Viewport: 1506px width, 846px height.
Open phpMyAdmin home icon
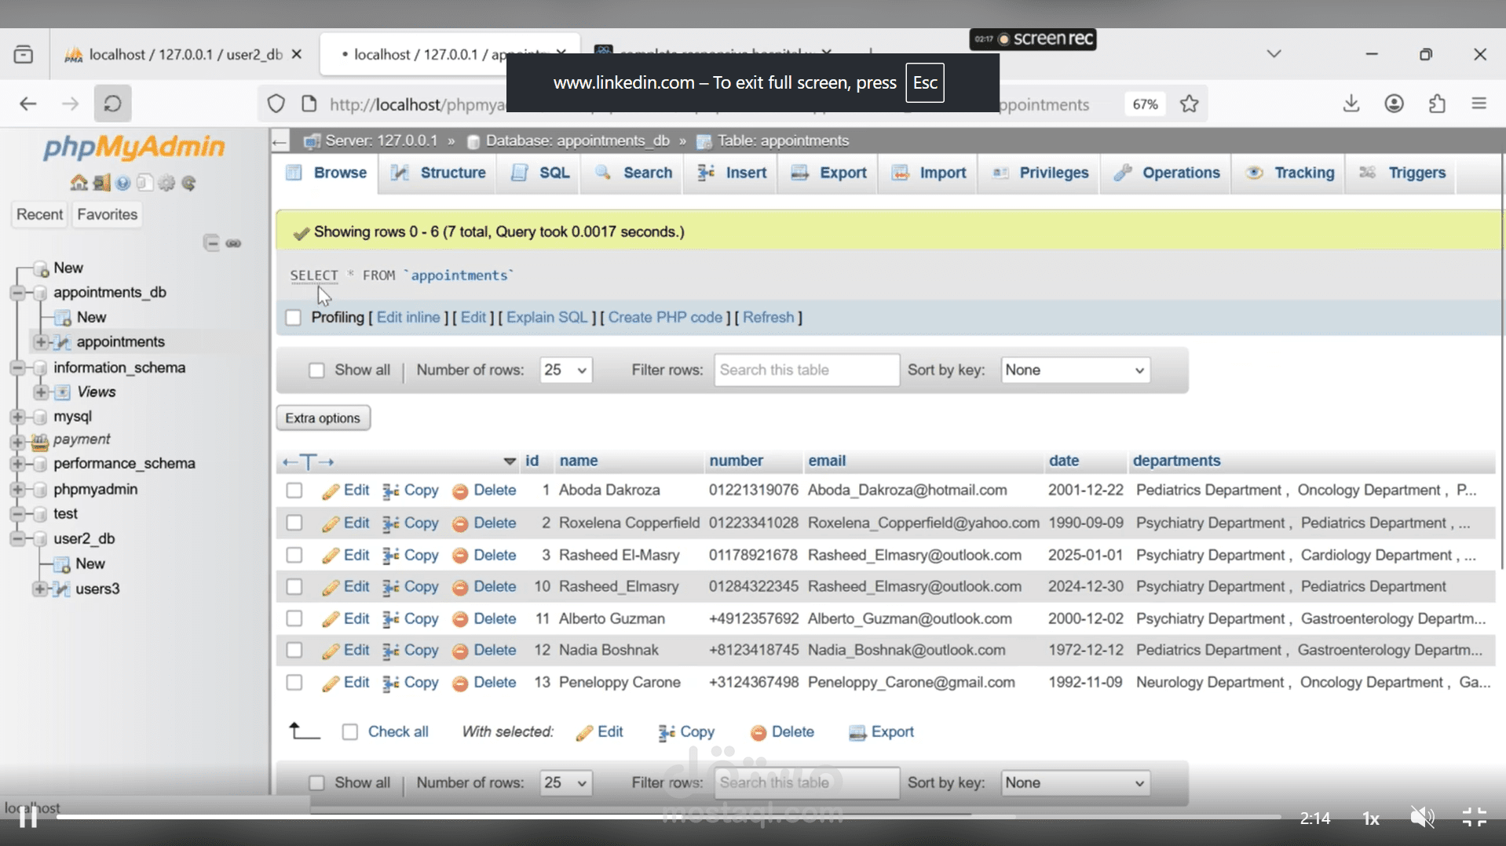click(79, 183)
